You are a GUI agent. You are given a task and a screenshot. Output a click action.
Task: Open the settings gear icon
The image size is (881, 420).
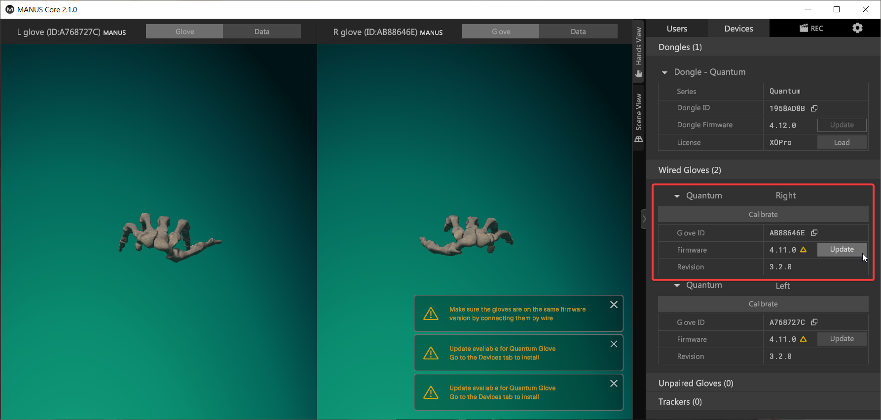pos(857,28)
